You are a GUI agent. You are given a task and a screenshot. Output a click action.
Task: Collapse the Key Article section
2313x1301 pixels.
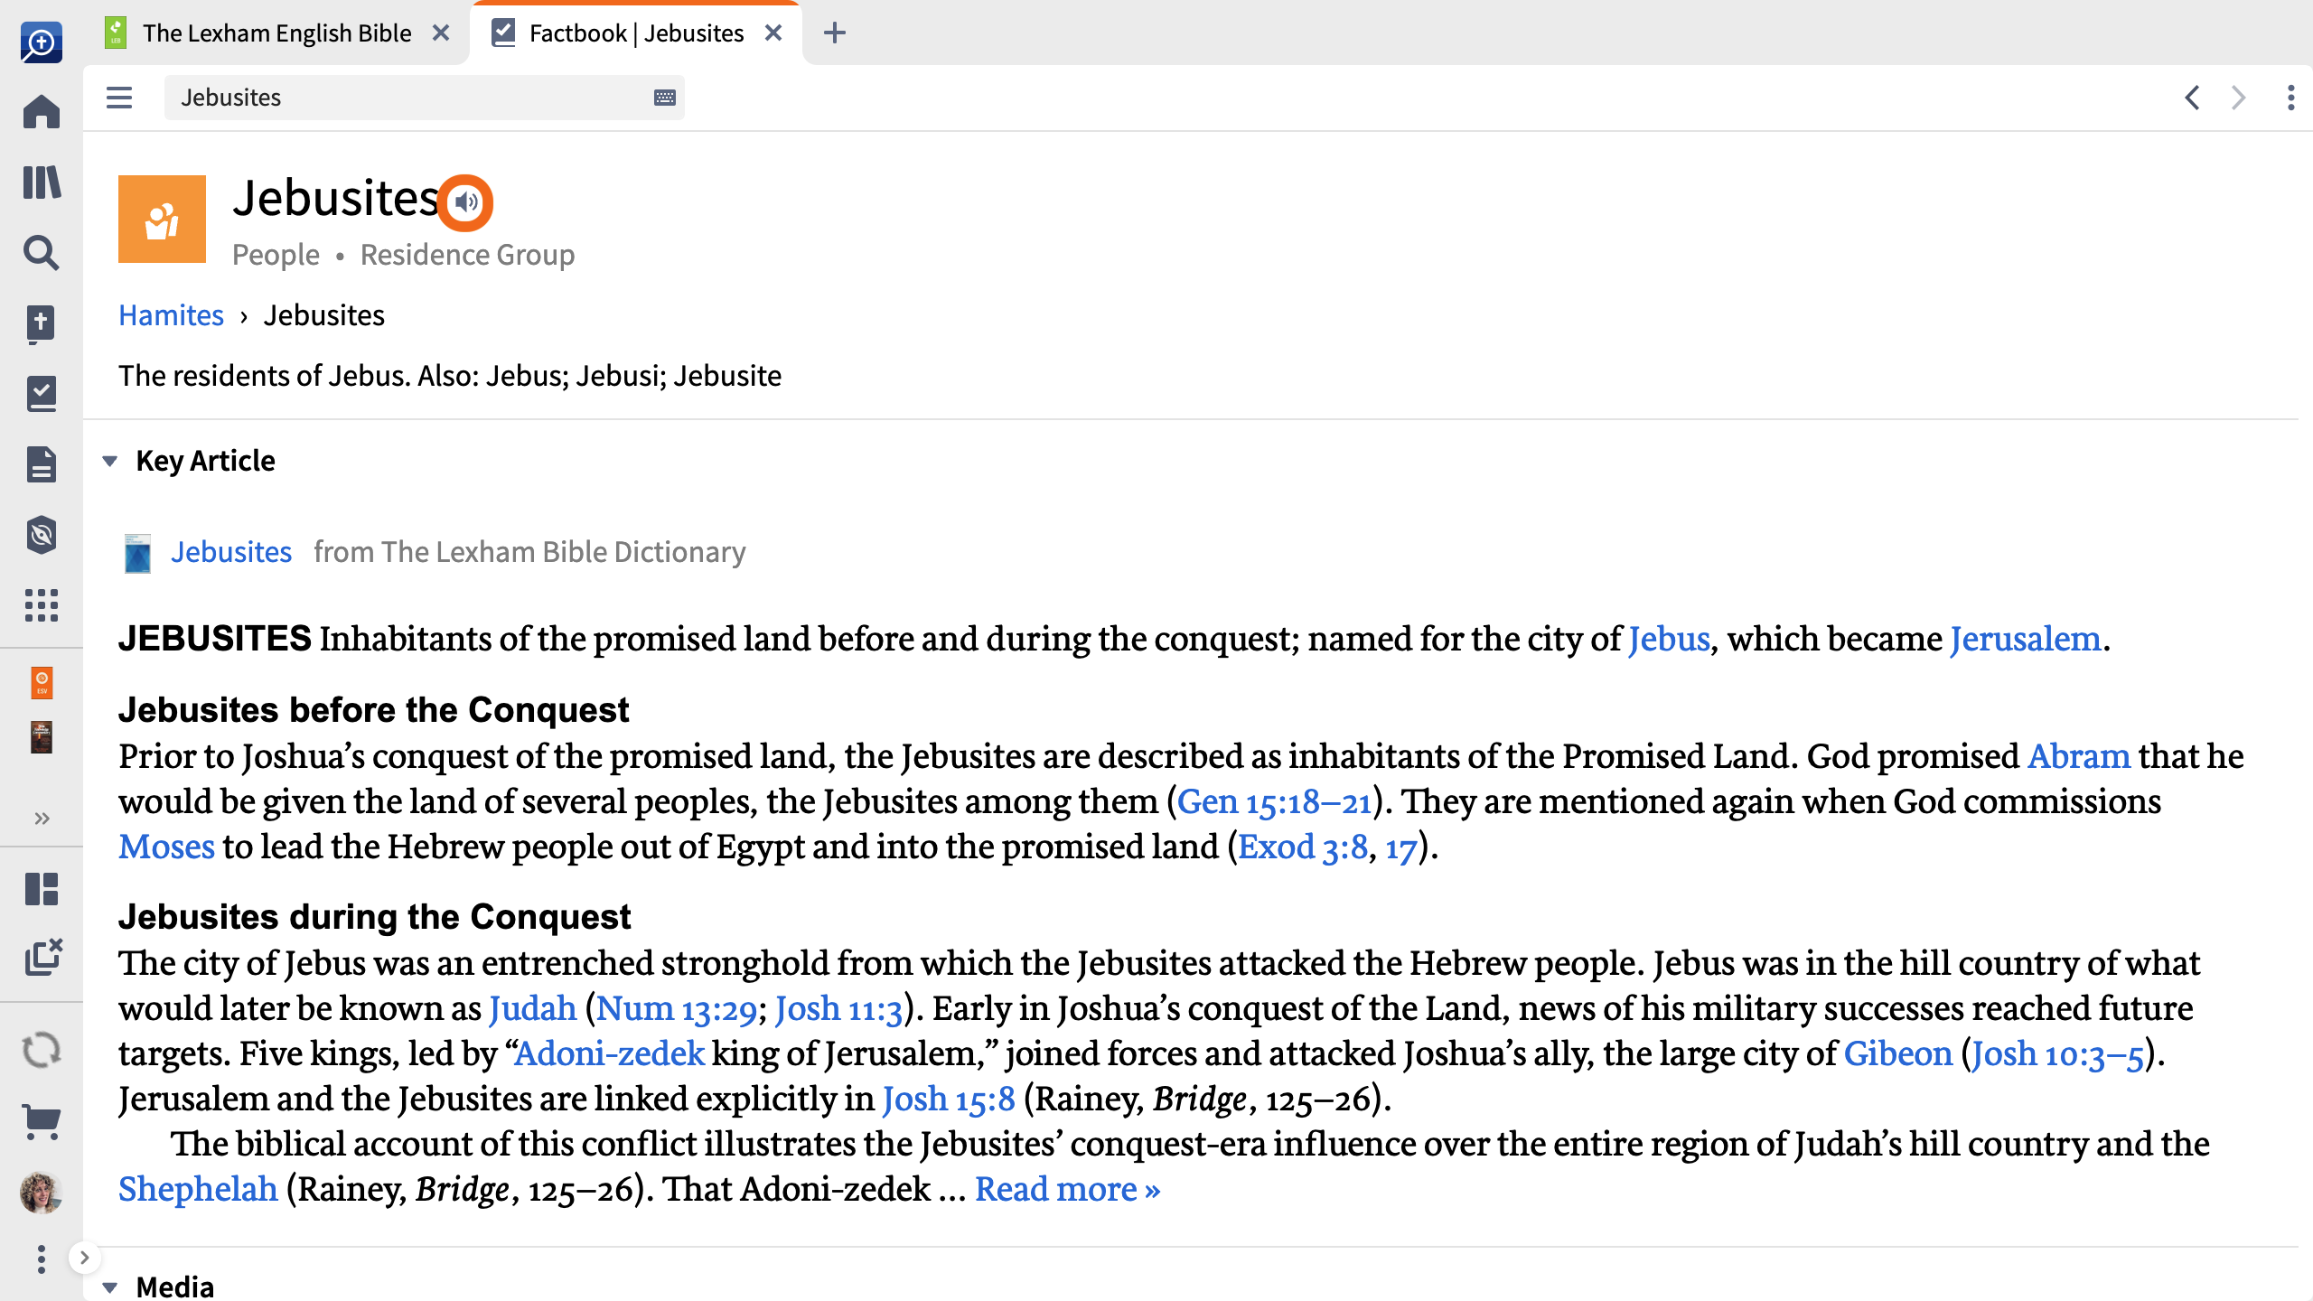(110, 462)
